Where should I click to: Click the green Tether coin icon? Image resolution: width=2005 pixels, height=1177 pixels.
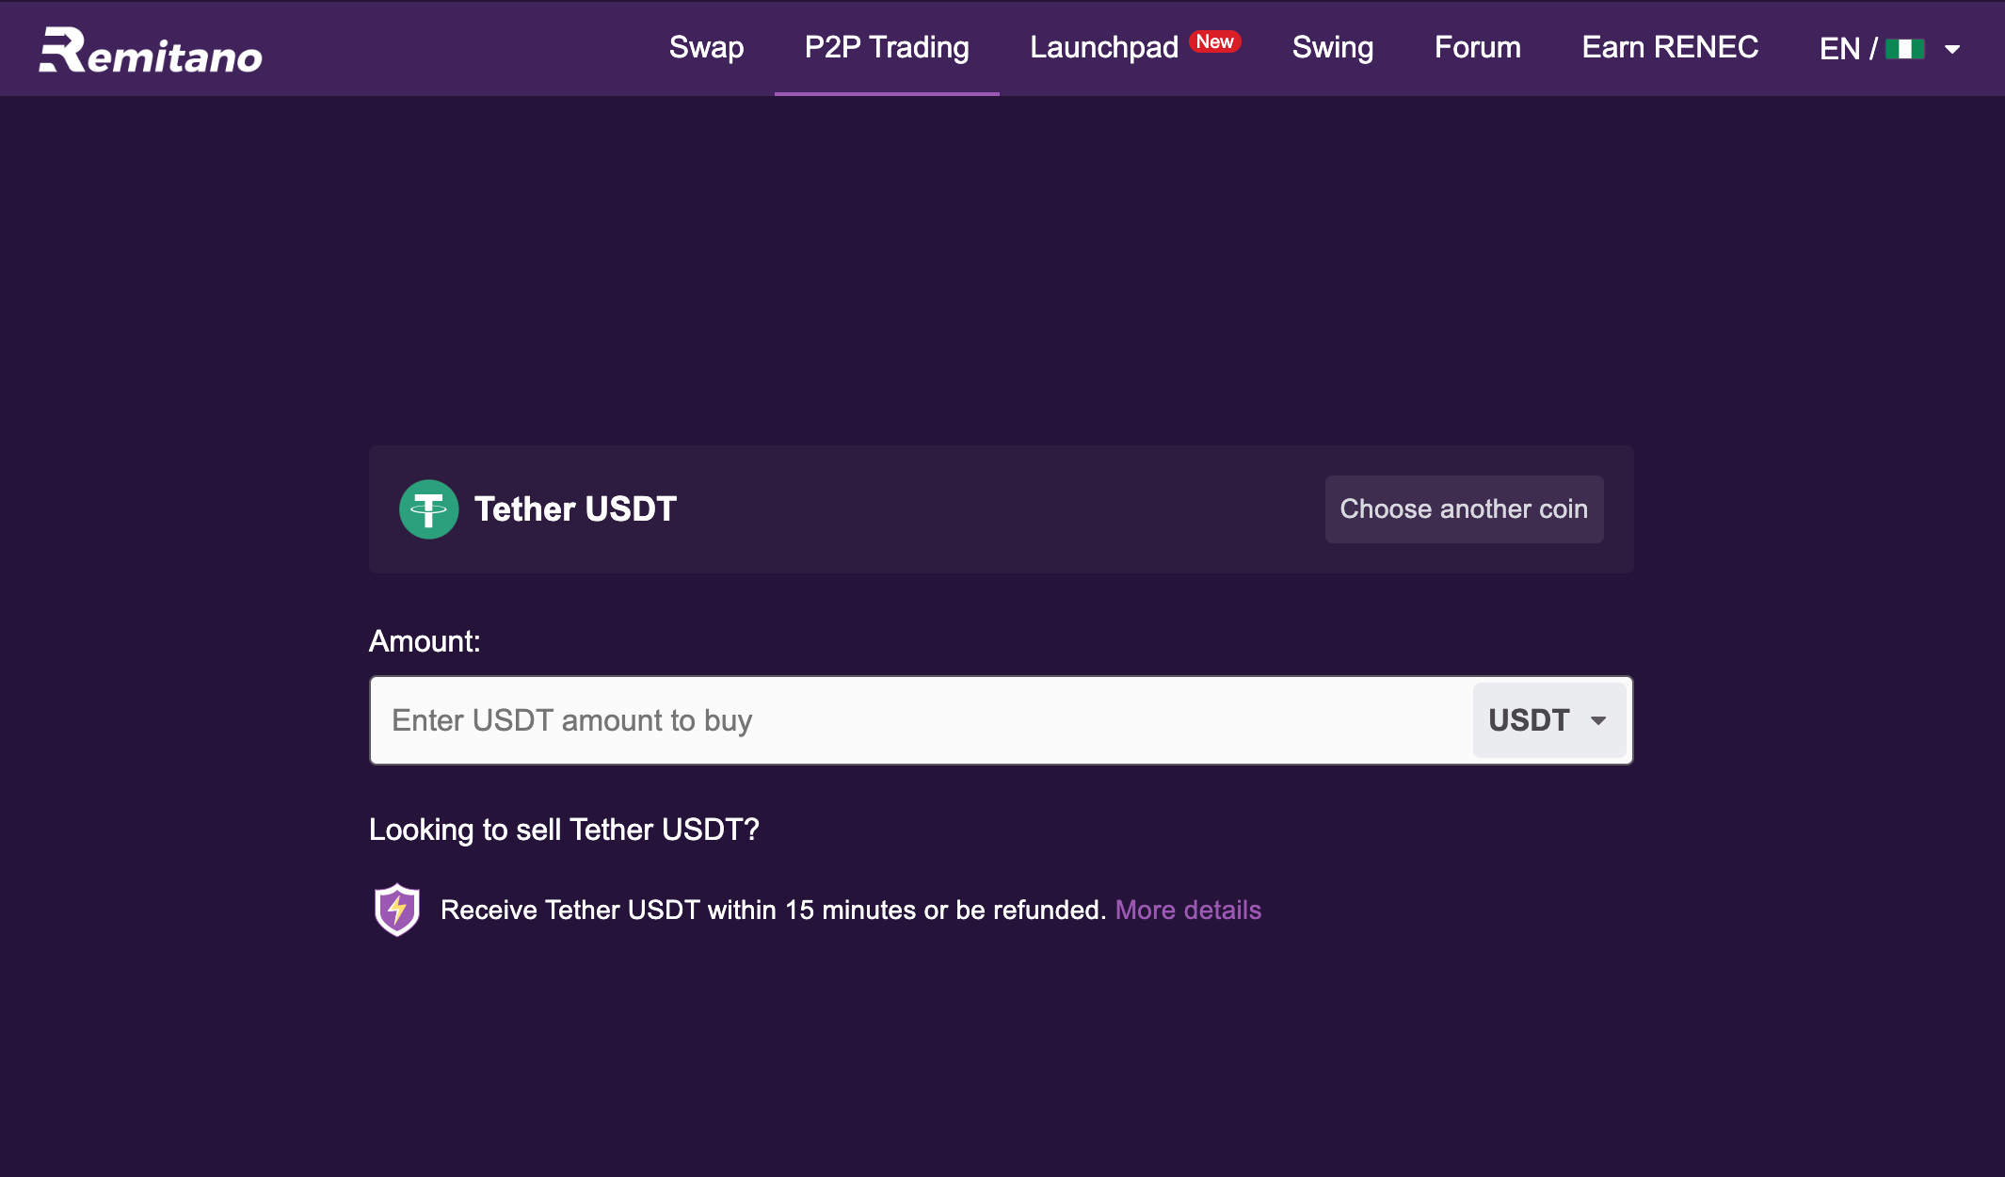tap(428, 509)
